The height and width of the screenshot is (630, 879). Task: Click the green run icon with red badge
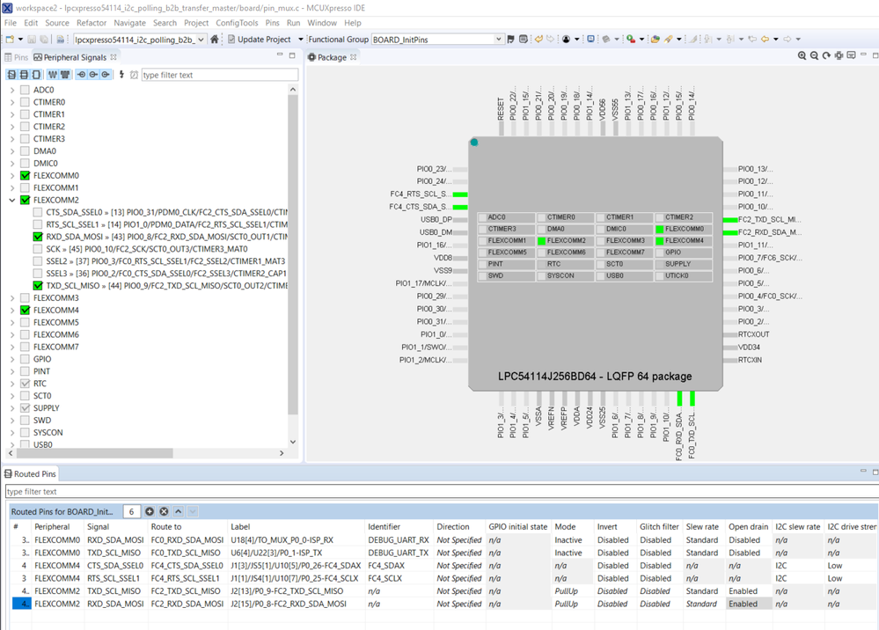[631, 40]
